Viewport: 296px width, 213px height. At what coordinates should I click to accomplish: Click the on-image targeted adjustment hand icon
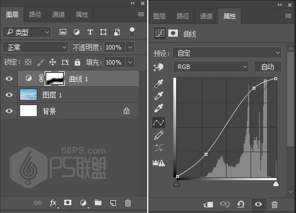click(158, 67)
